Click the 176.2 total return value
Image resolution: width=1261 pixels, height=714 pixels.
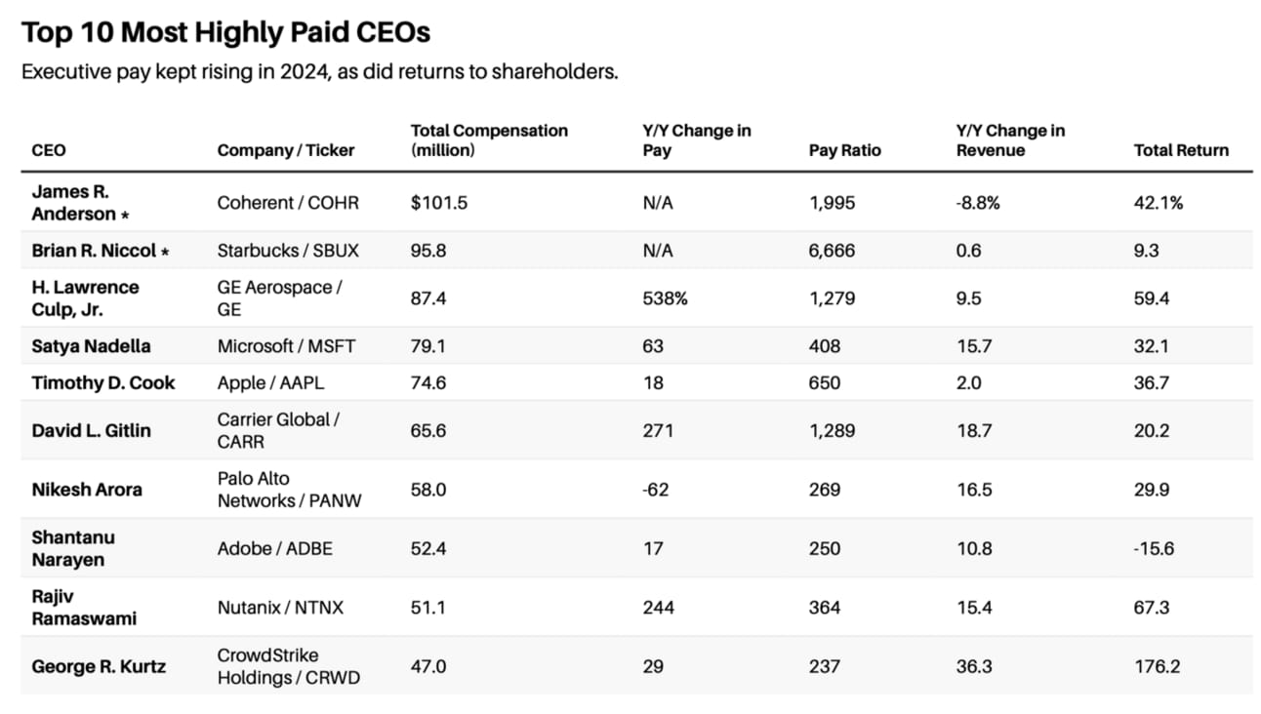1157,666
